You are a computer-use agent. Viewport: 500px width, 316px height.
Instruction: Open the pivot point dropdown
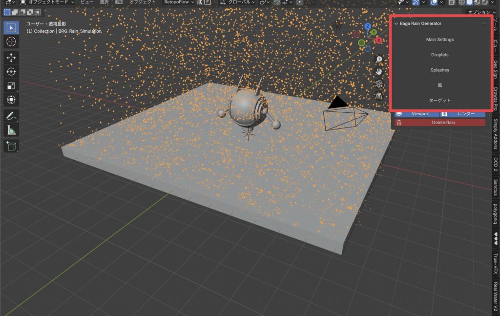(265, 2)
